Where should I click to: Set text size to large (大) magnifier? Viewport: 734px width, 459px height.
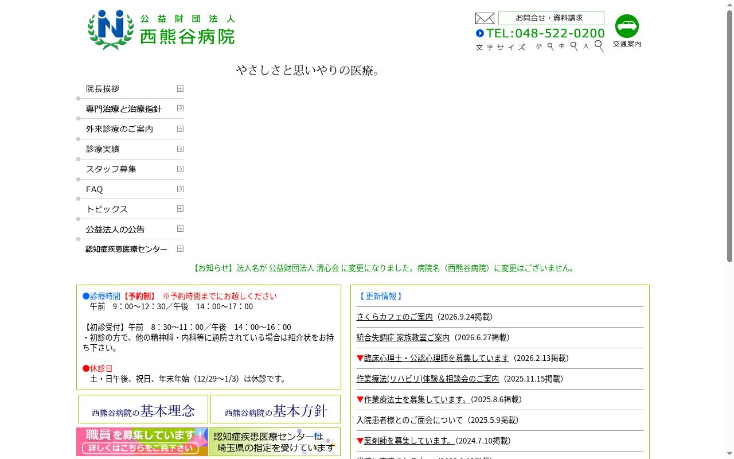pyautogui.click(x=599, y=46)
